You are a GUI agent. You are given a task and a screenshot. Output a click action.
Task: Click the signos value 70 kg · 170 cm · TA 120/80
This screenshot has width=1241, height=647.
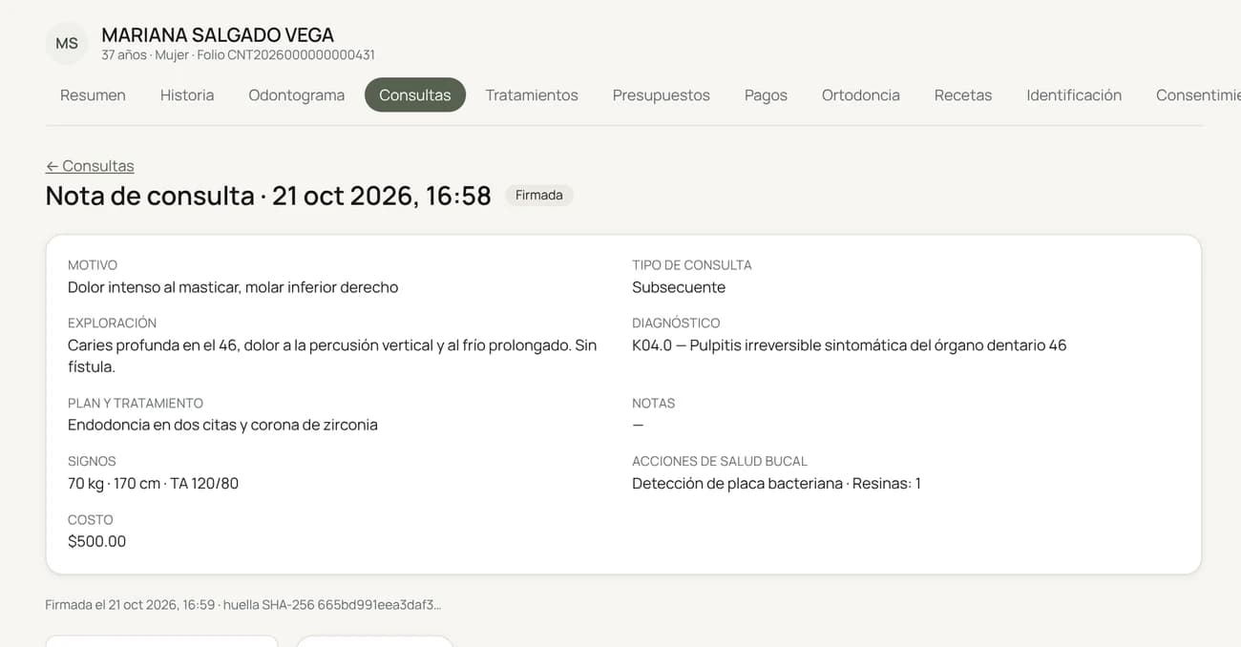(153, 483)
